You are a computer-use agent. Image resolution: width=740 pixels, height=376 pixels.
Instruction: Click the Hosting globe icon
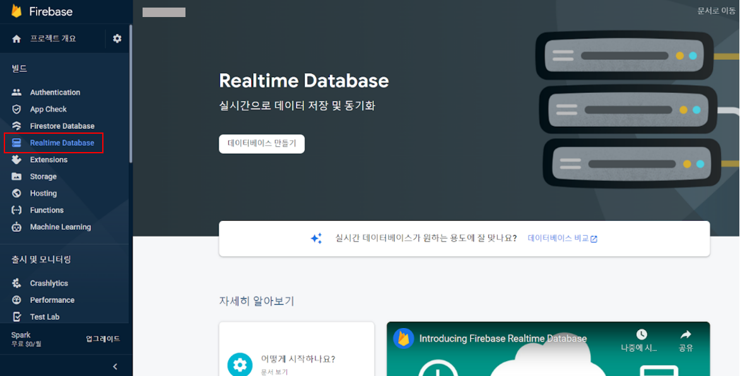(x=16, y=194)
